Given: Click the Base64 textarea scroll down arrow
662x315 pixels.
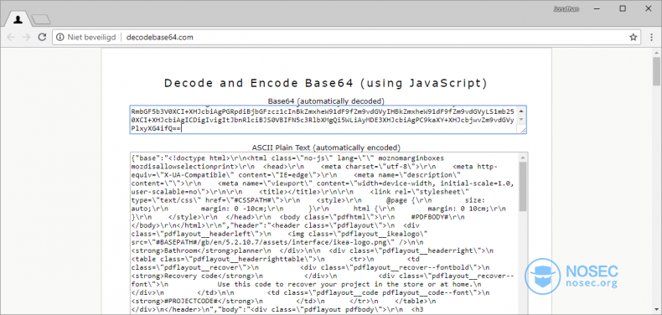Looking at the screenshot, I should coord(521,120).
